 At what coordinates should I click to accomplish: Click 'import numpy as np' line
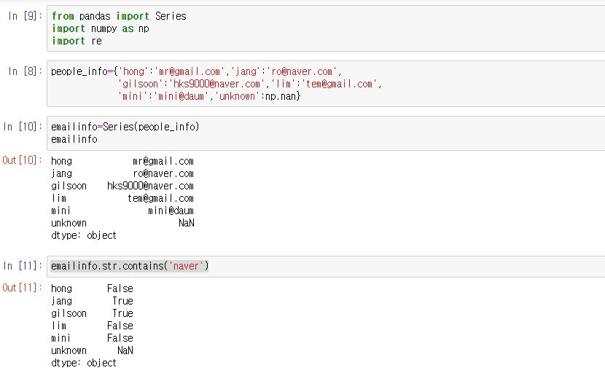point(101,28)
